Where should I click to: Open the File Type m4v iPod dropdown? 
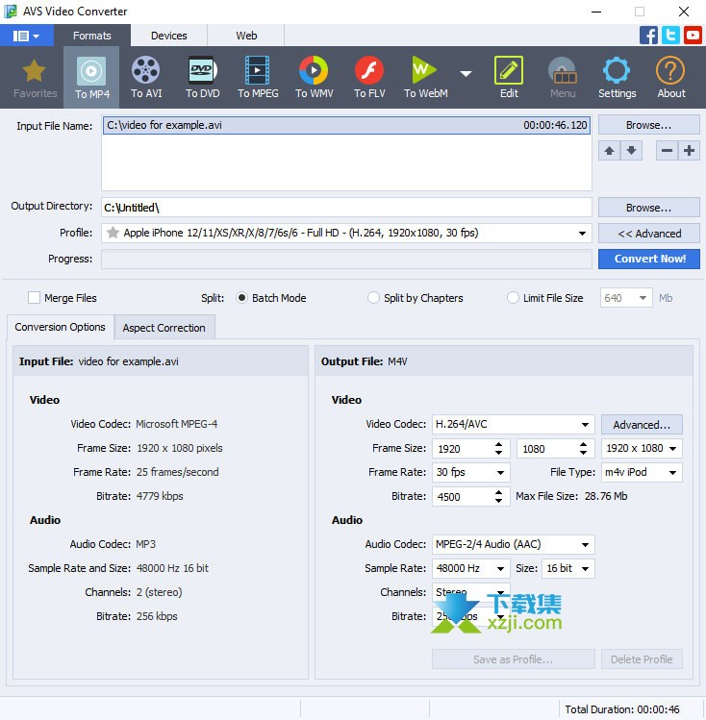(x=642, y=472)
